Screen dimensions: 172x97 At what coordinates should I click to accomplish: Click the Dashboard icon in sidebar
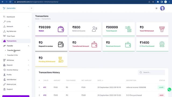tap(4, 17)
